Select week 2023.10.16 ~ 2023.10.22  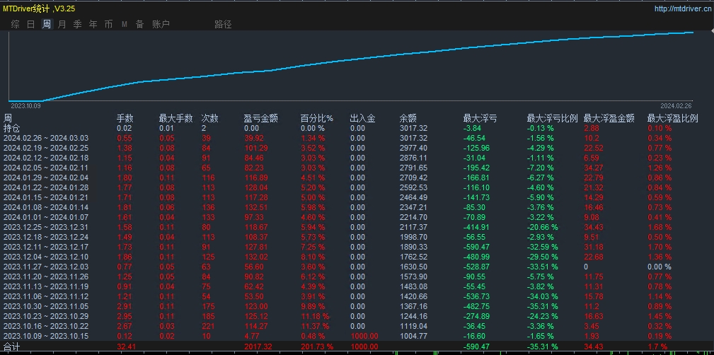click(46, 326)
